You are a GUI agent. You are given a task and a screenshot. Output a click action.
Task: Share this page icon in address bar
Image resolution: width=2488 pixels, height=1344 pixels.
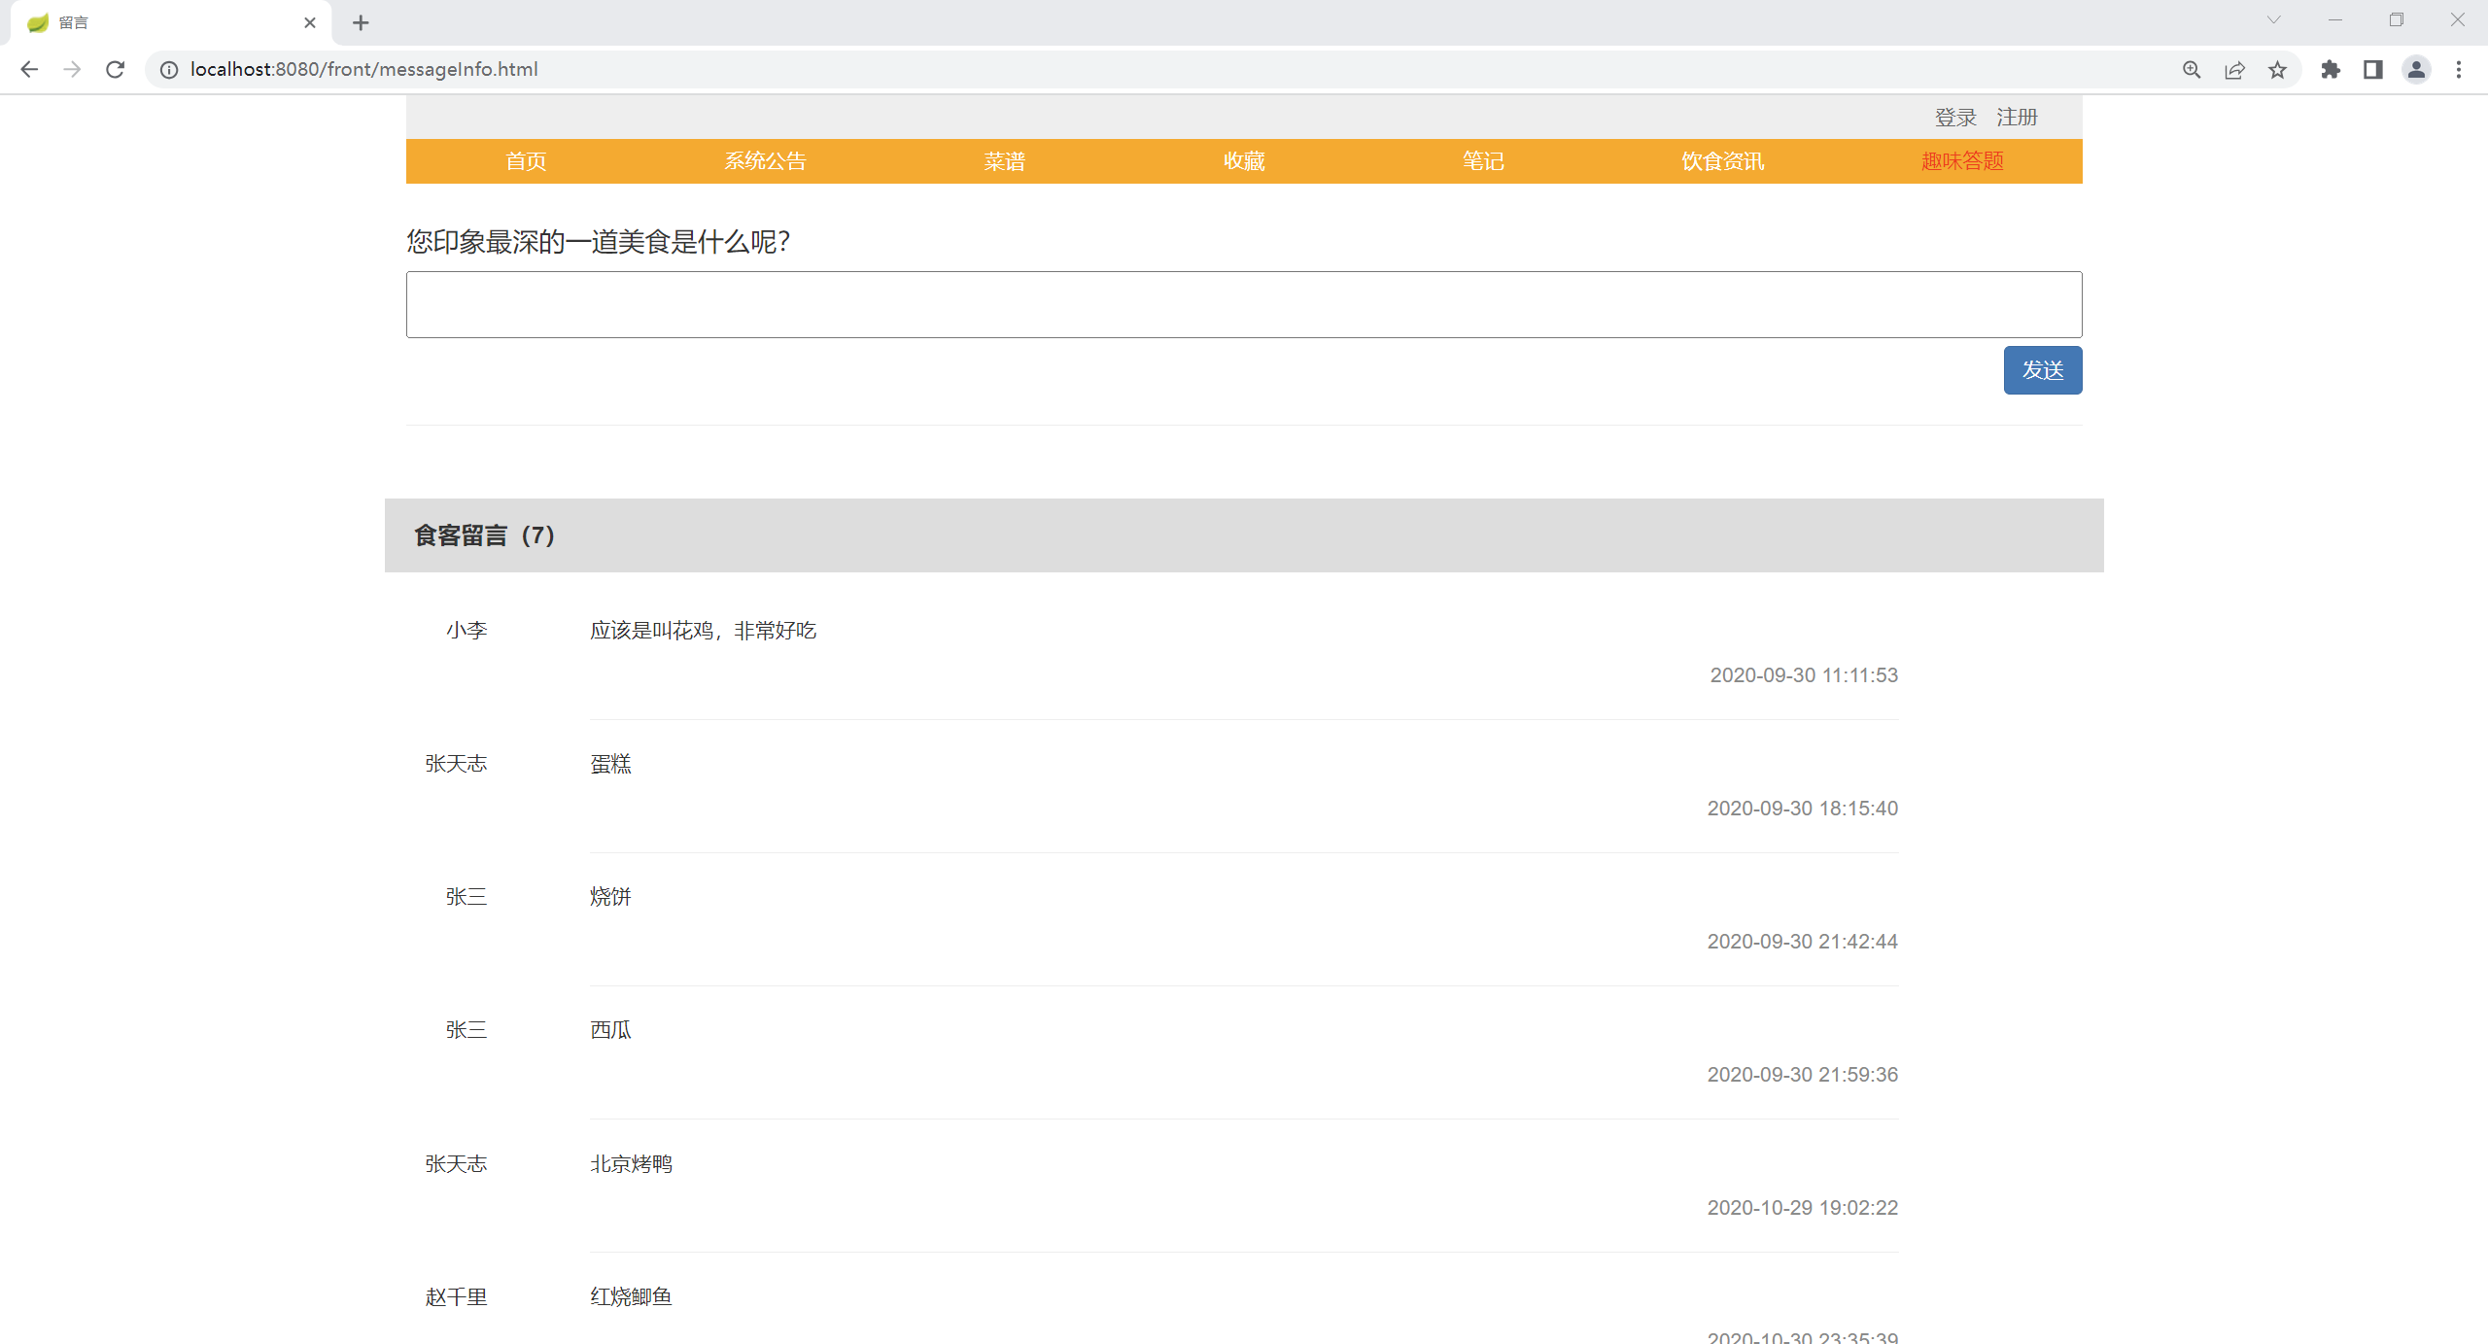coord(2234,70)
